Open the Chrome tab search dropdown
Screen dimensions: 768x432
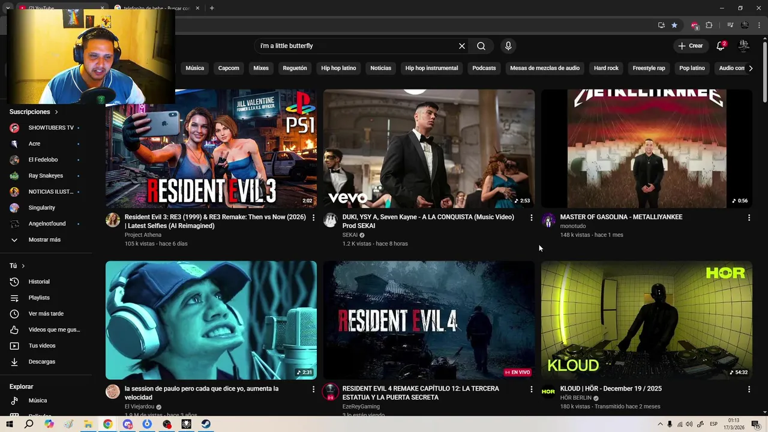coord(8,8)
